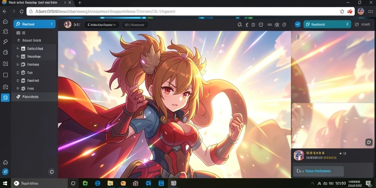Screen dimensions: 376x188
Task: Open the browser three-dot menu
Action: tap(370, 11)
